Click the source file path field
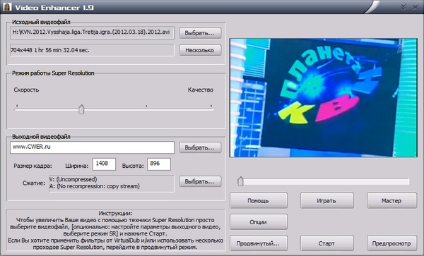The width and height of the screenshot is (424, 256). [92, 32]
